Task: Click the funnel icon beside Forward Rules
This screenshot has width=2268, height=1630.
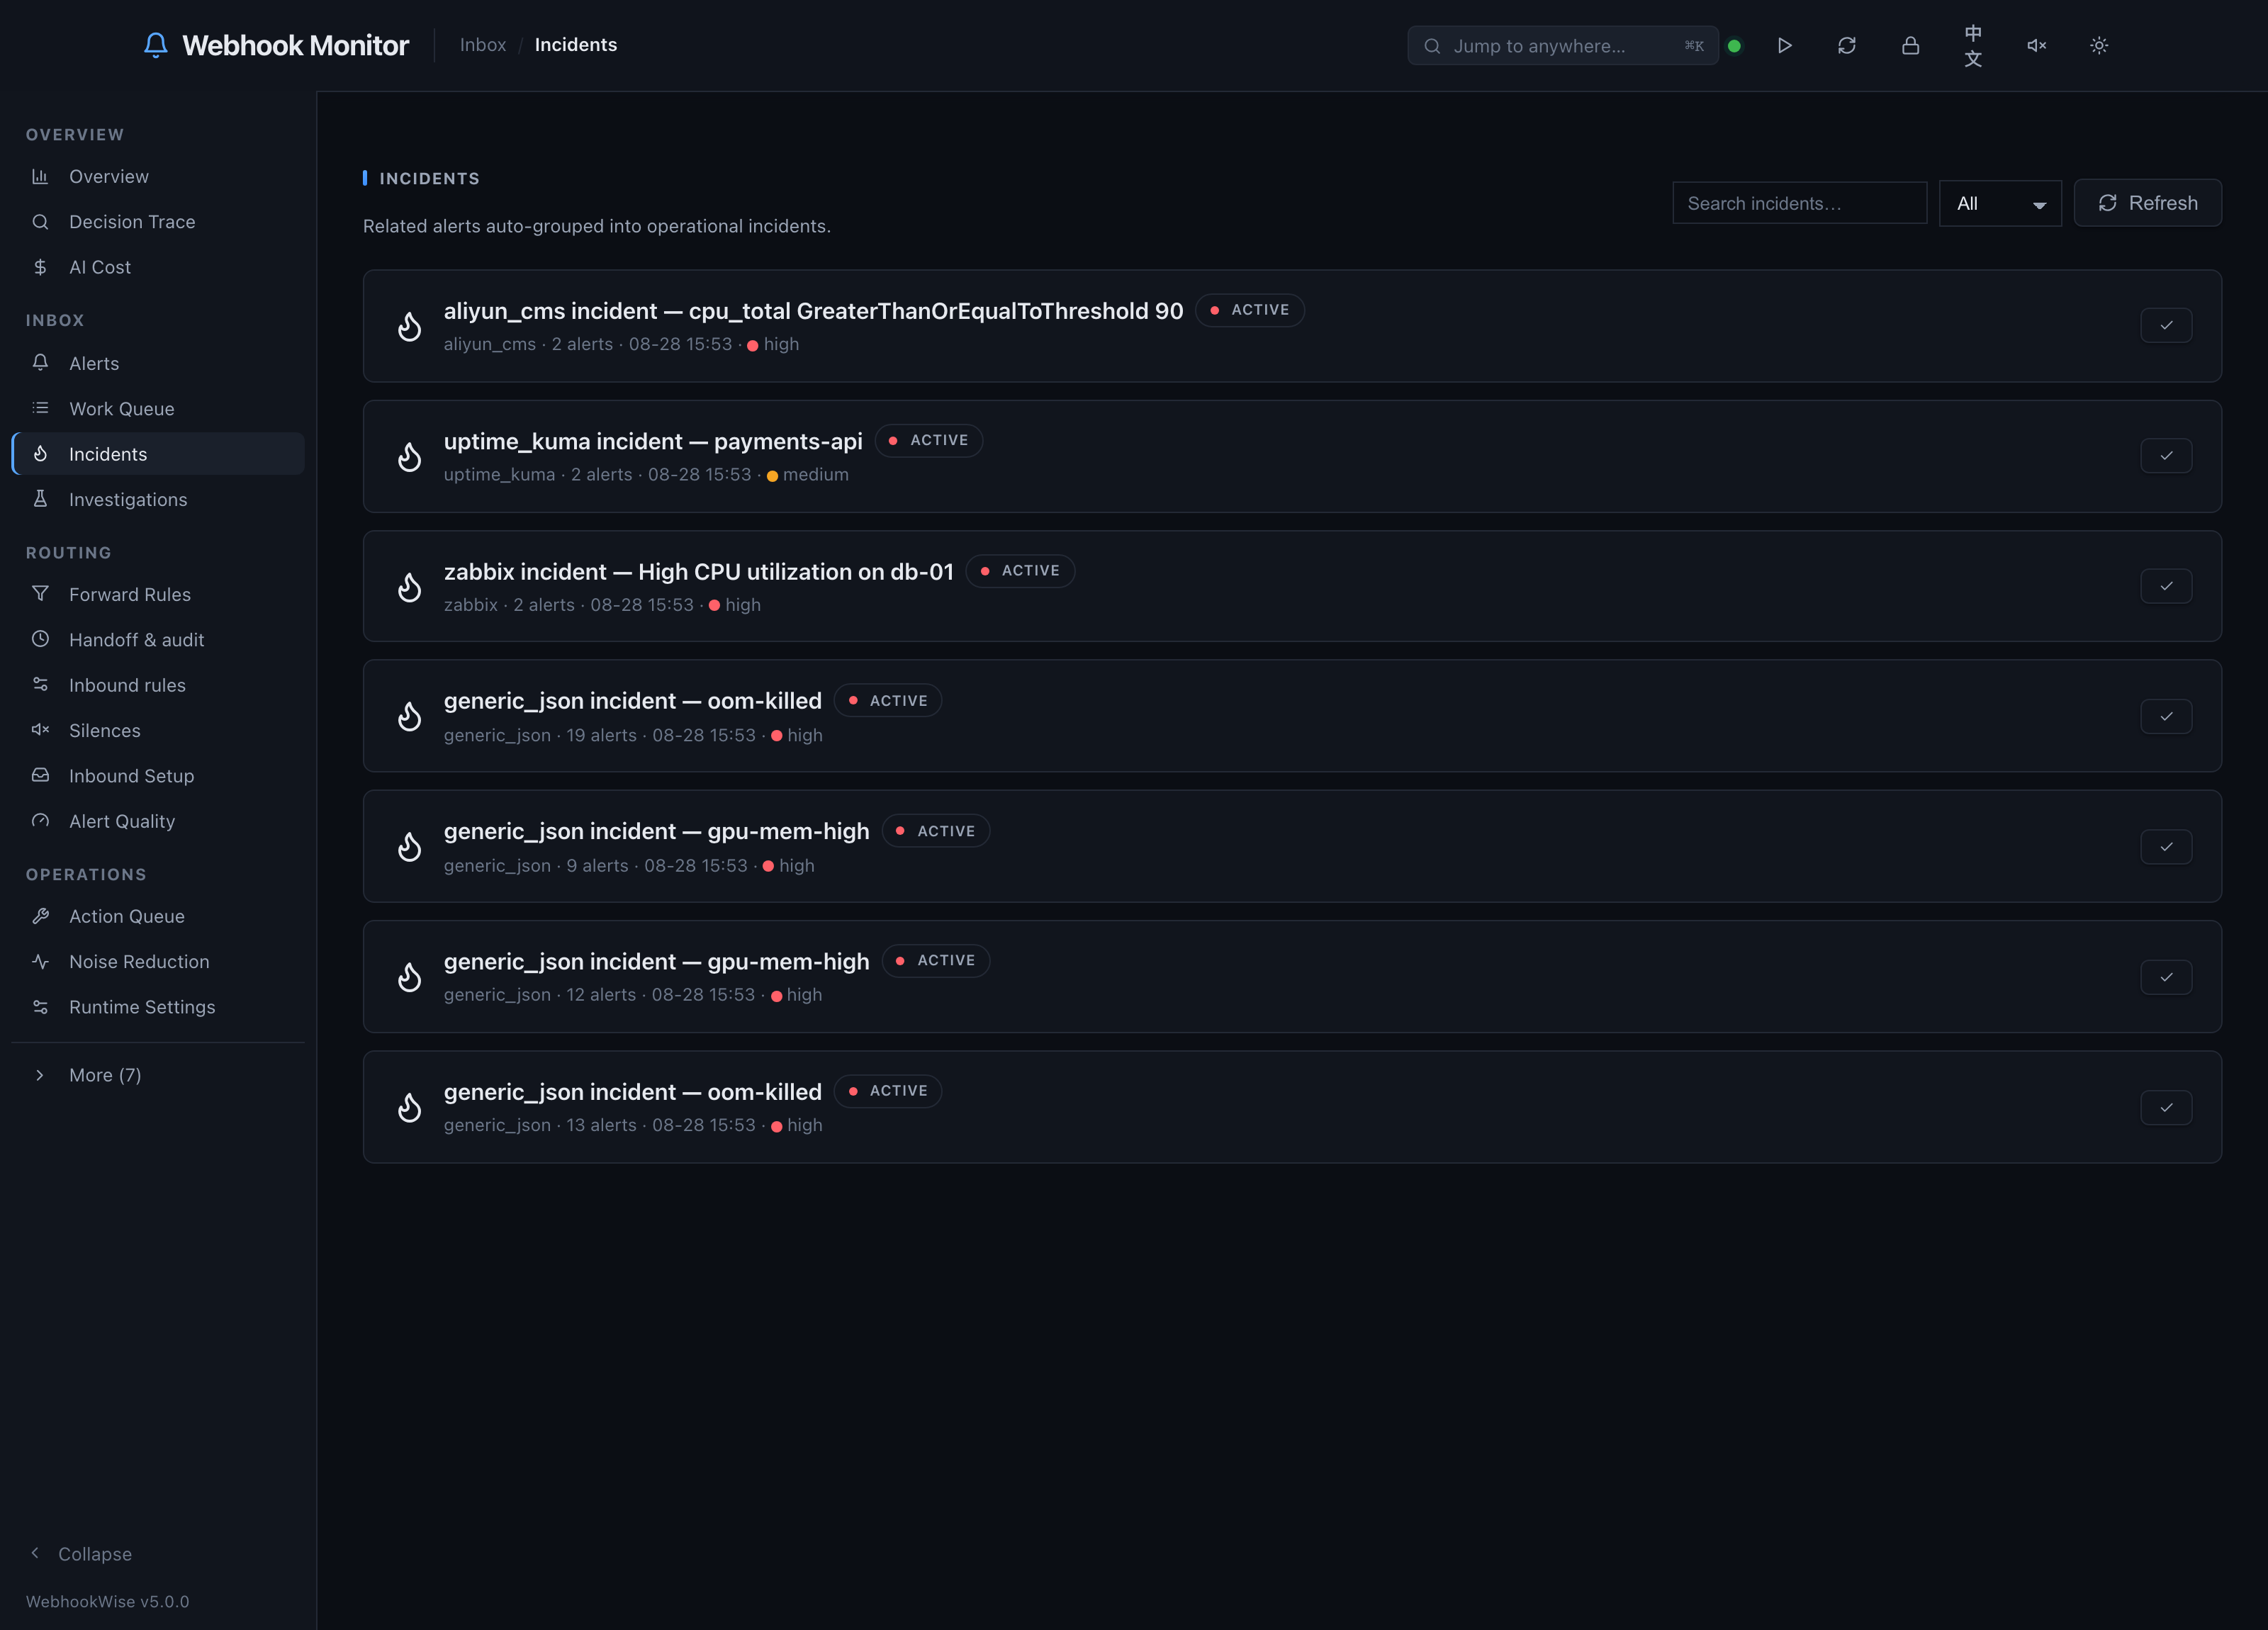Action: coord(40,594)
